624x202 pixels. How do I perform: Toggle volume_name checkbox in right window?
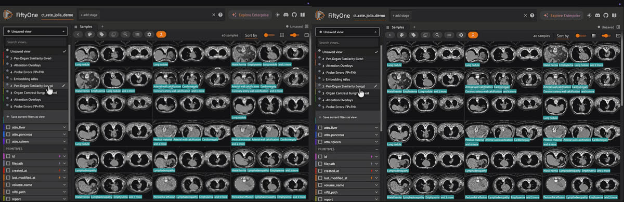click(320, 185)
